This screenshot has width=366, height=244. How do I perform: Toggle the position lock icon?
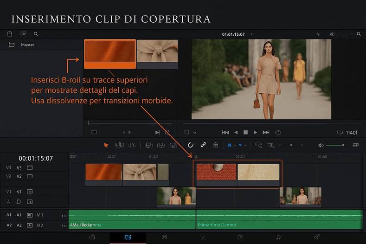pos(216,145)
